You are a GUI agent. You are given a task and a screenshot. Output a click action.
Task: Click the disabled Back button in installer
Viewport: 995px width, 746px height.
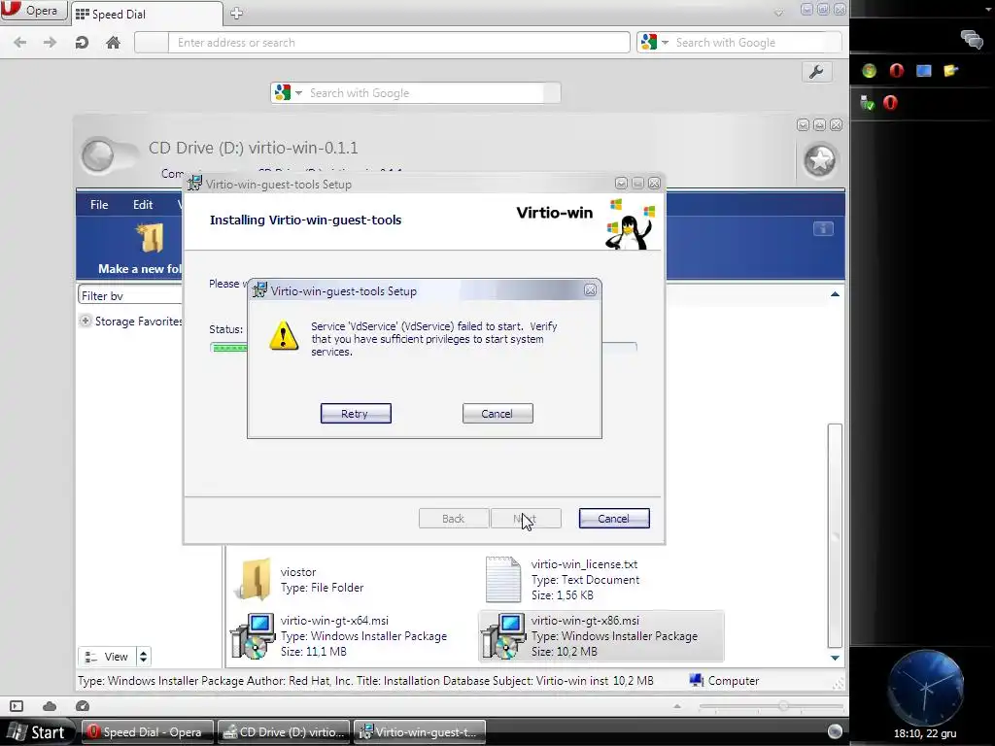[453, 519]
